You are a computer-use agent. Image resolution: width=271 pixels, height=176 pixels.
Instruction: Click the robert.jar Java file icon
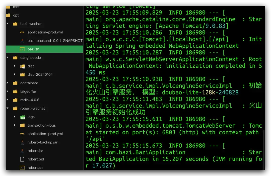pos(22,151)
